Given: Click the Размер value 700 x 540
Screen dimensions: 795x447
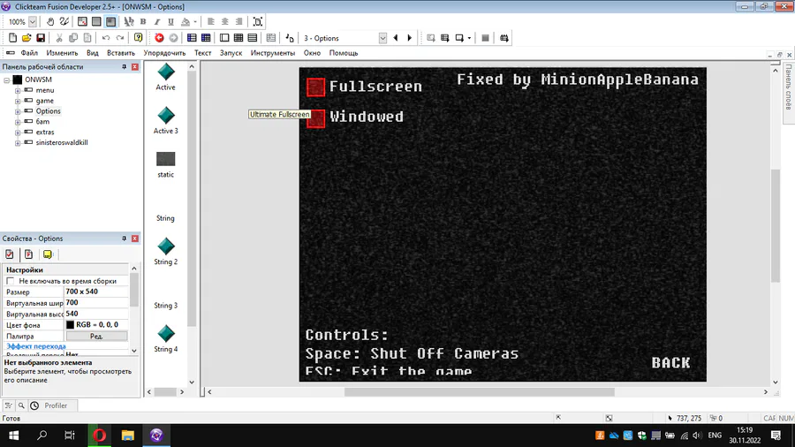Looking at the screenshot, I should [x=96, y=292].
